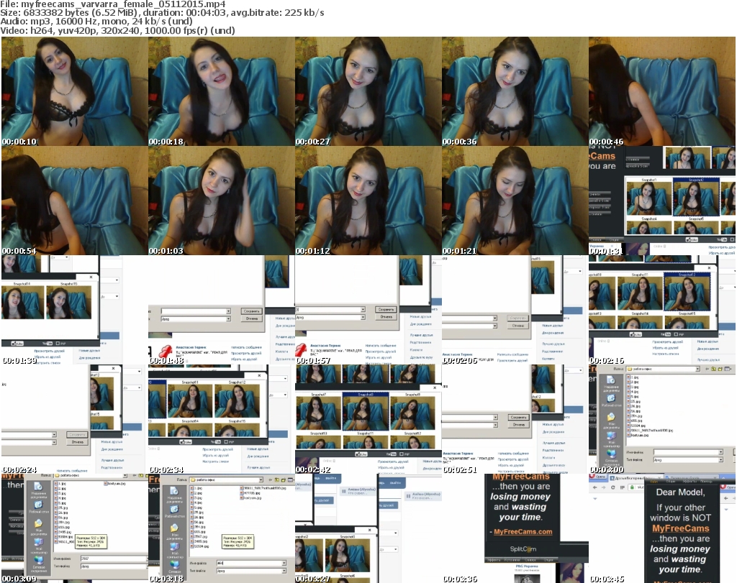This screenshot has width=737, height=583.
Task: Choose the frame labeled 00:02:42
Action: [368, 420]
